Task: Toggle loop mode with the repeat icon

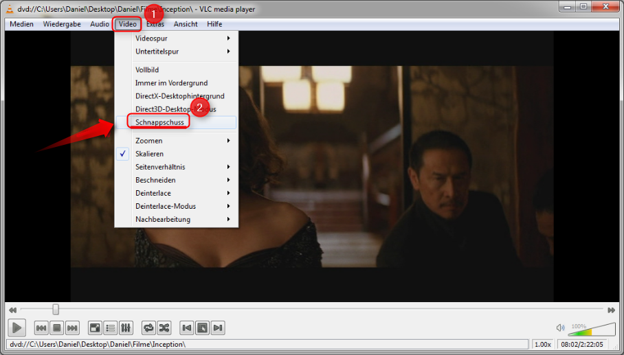Action: (x=149, y=328)
